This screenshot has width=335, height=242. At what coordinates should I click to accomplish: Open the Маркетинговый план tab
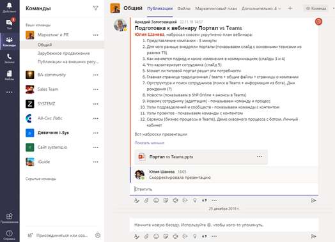point(216,8)
